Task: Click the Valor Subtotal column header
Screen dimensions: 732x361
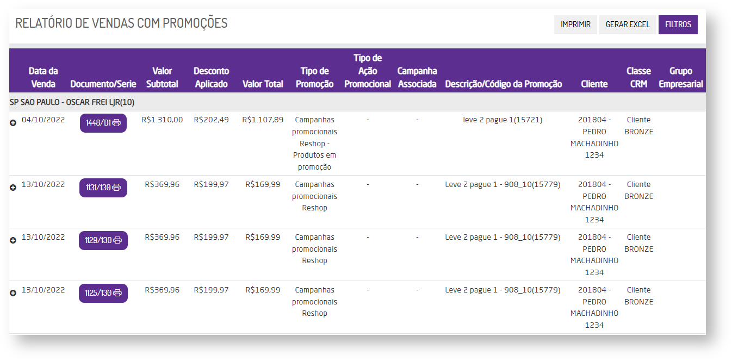Action: click(x=162, y=77)
